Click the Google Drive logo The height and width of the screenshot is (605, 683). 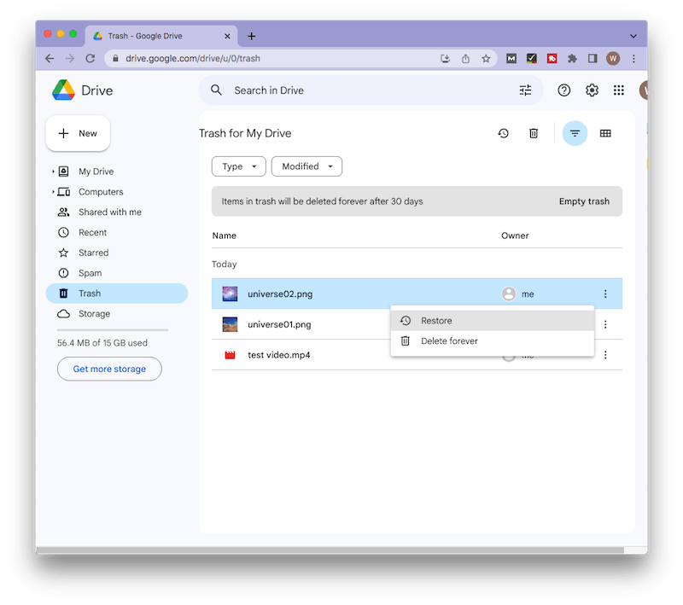pos(63,90)
